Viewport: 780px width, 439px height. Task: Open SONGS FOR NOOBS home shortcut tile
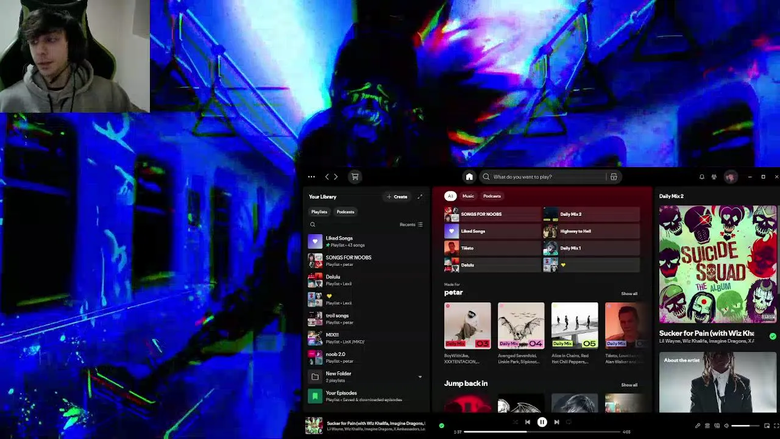click(x=492, y=214)
